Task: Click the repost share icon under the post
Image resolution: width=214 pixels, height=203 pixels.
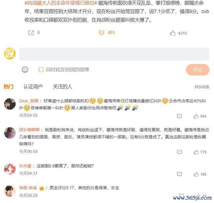Action: (31, 33)
